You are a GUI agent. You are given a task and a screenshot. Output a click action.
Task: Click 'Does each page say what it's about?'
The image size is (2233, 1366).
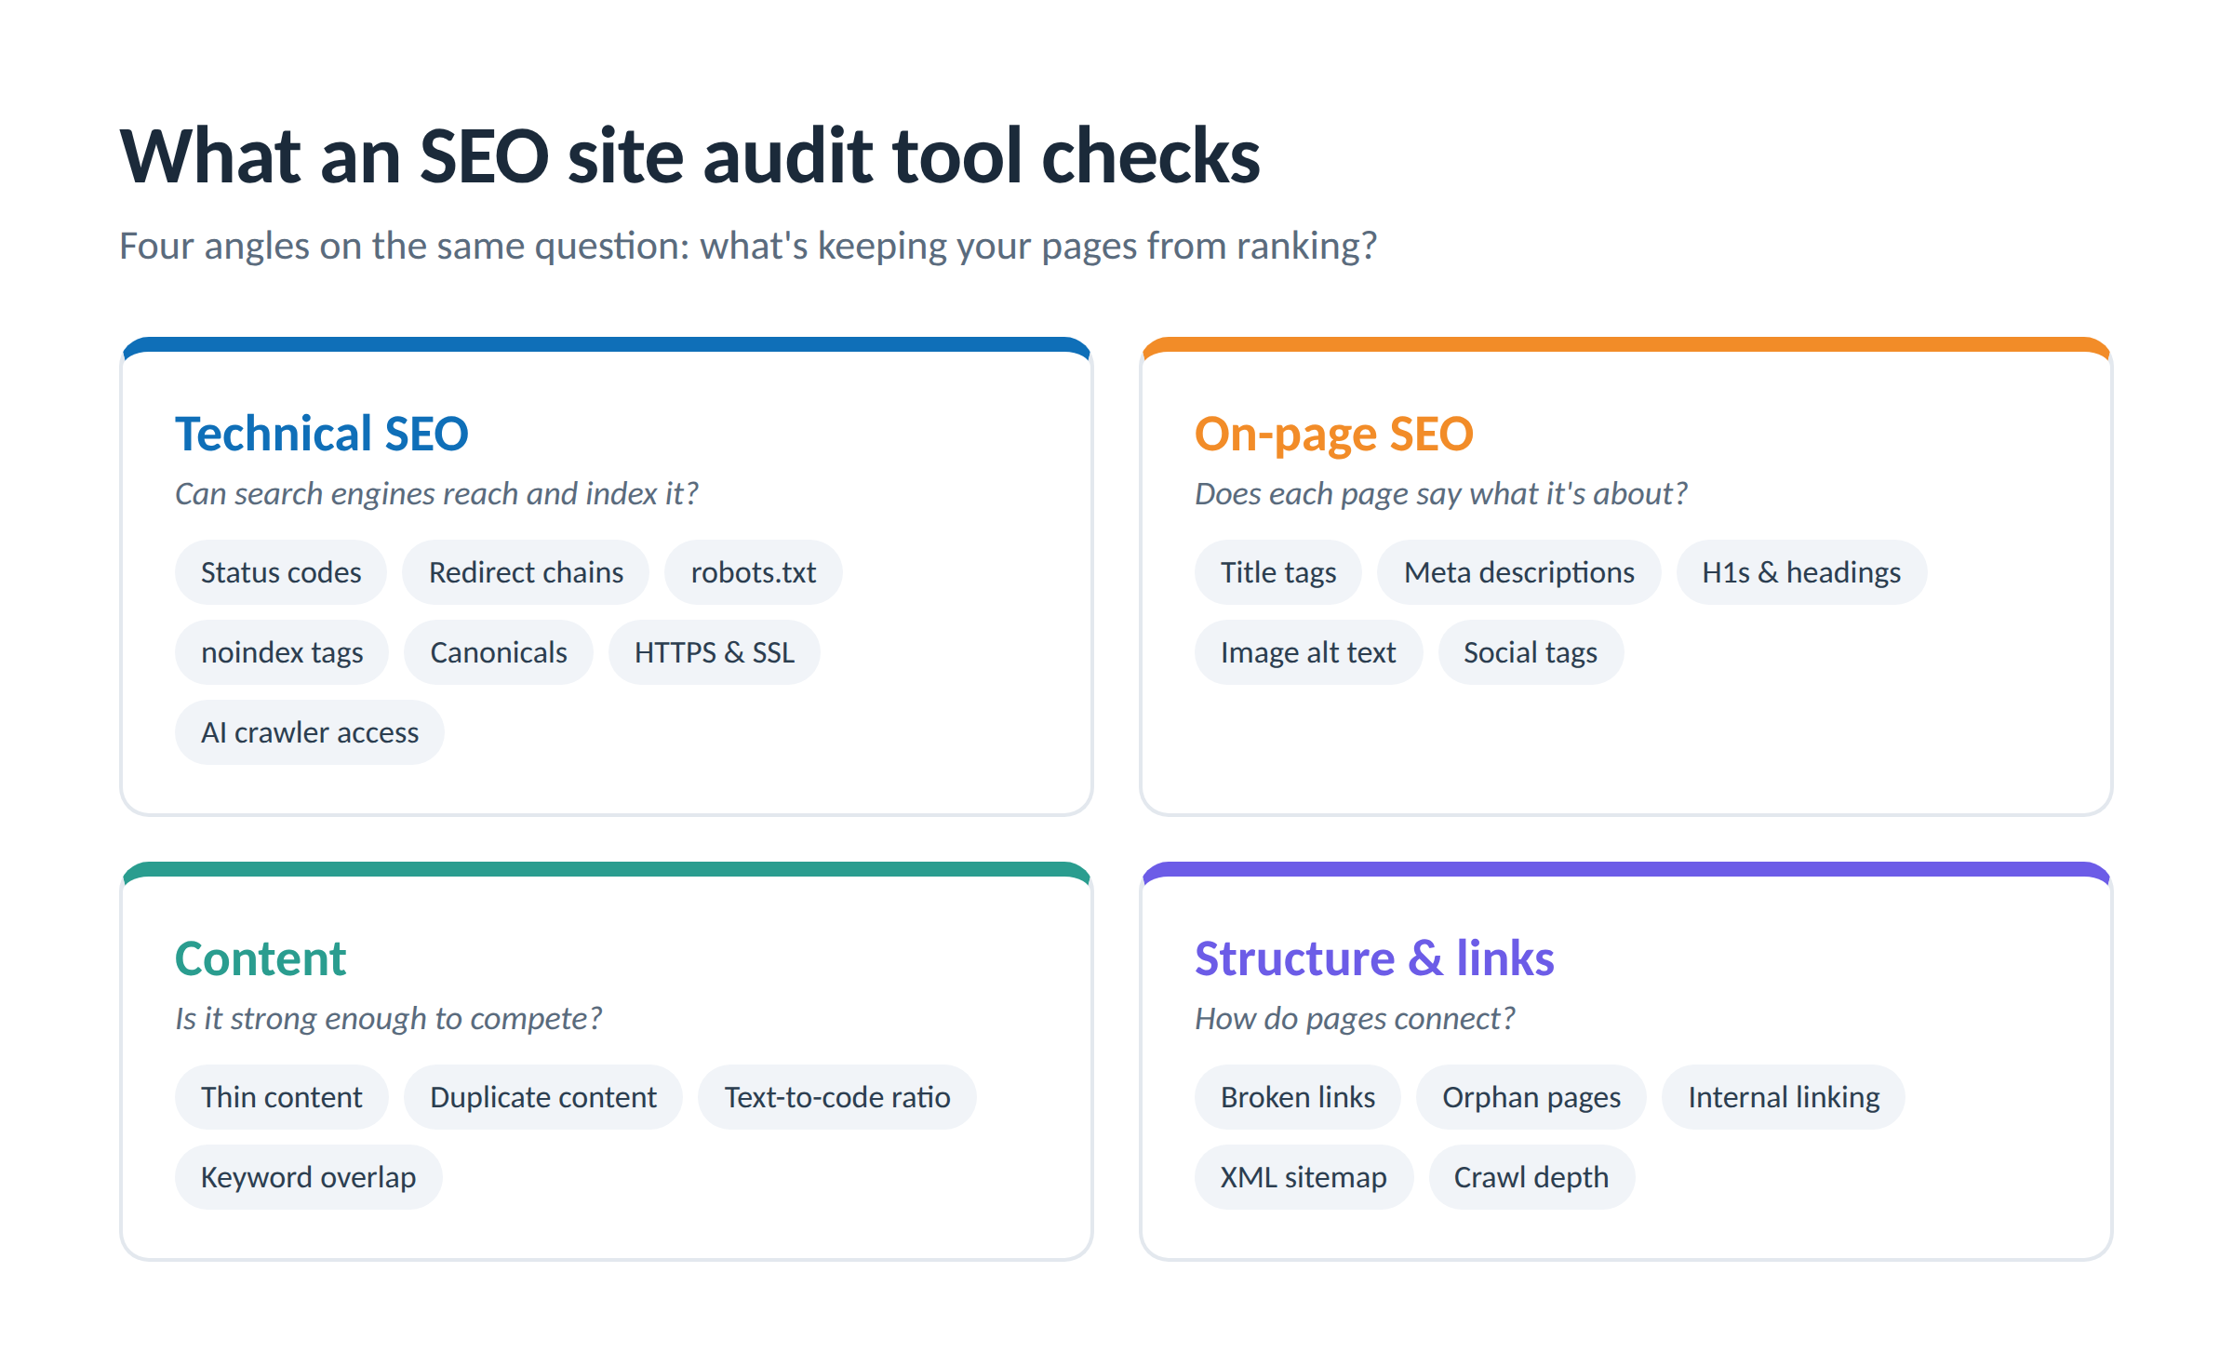point(1440,493)
